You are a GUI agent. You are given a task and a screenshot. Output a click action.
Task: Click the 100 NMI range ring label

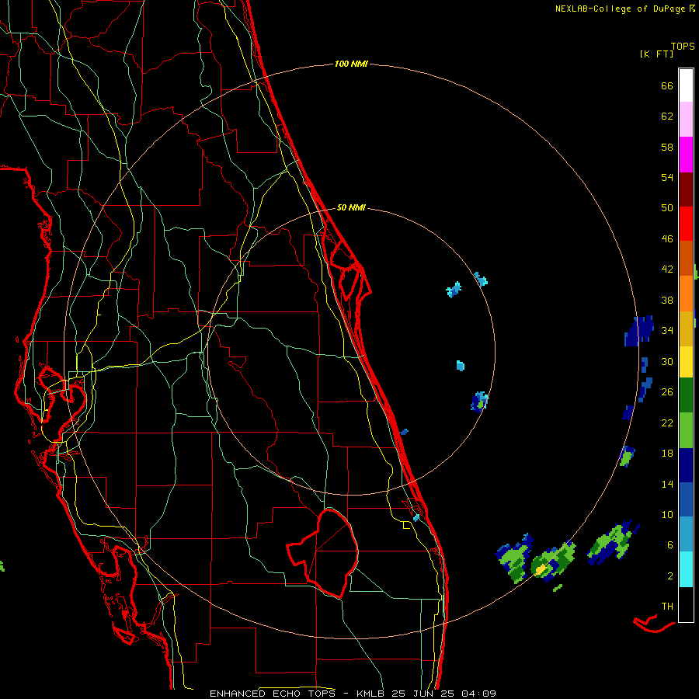351,64
